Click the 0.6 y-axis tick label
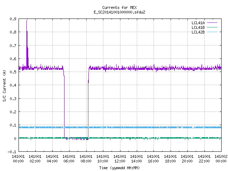Image resolution: width=228 pixels, height=171 pixels. [x=13, y=59]
